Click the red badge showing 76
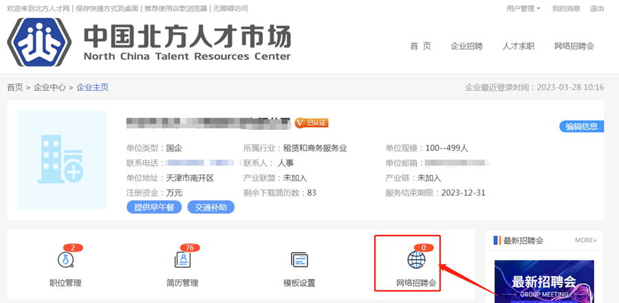The height and width of the screenshot is (303, 619). (190, 248)
